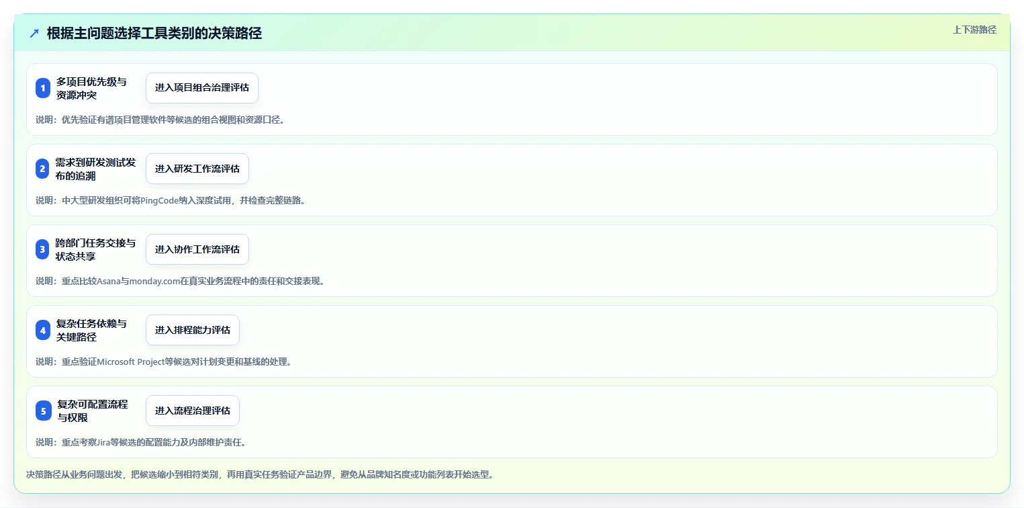Click the 上下游路径 label at top right
Screen dimensions: 1024x508
click(x=974, y=30)
